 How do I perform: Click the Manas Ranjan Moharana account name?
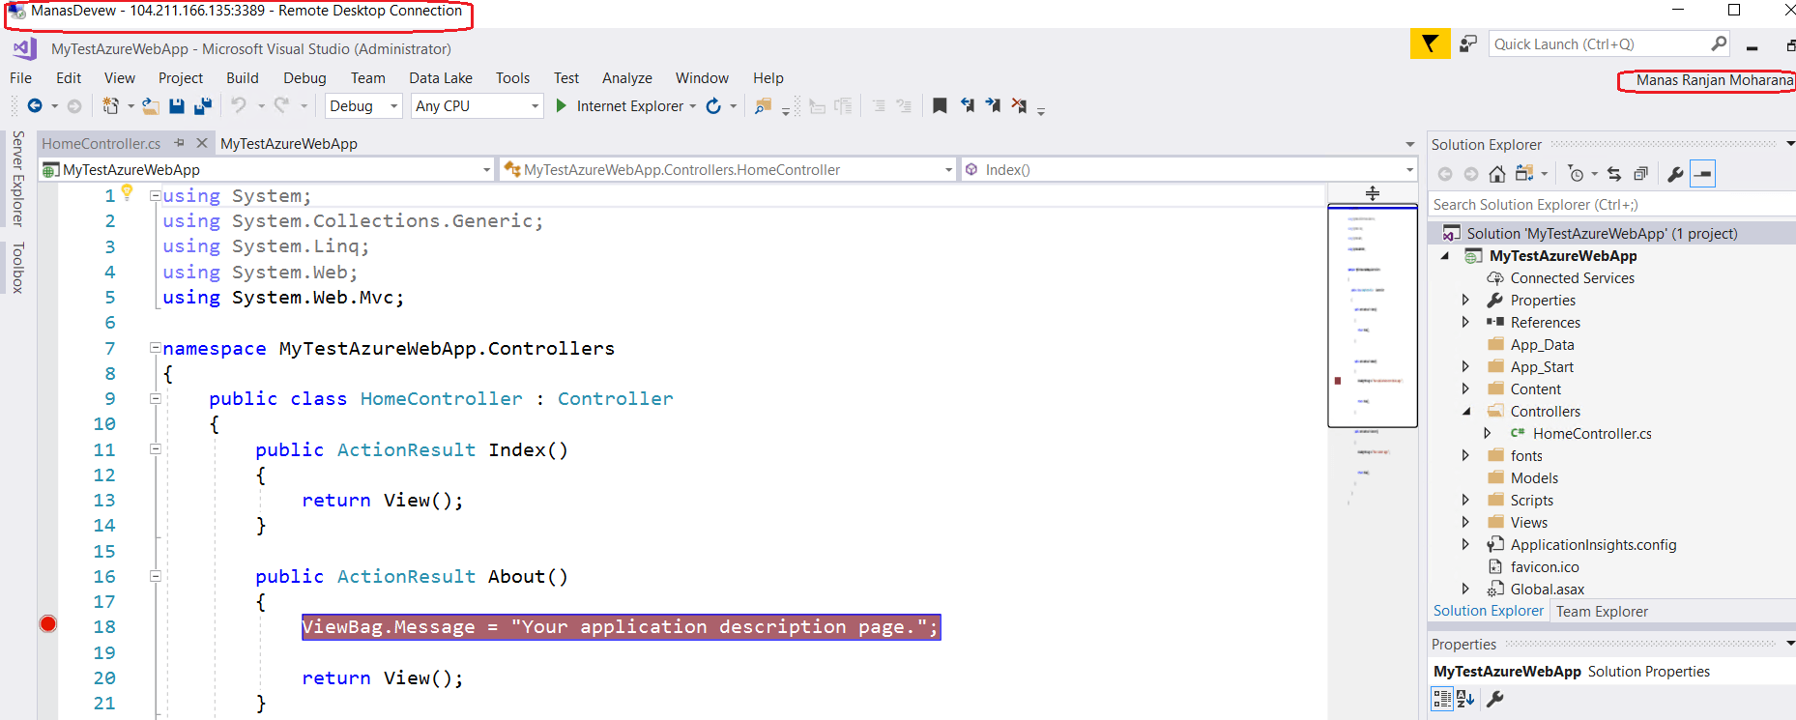pos(1714,80)
